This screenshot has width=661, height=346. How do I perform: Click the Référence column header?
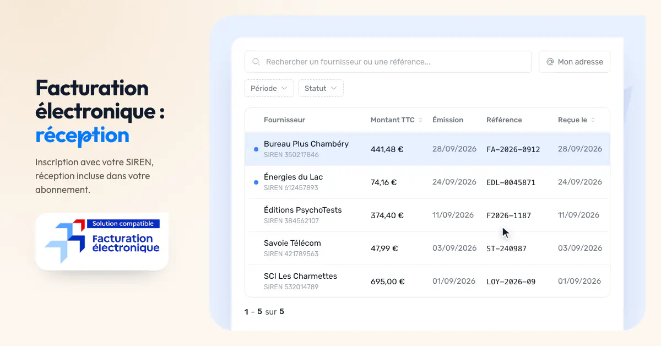pyautogui.click(x=504, y=120)
